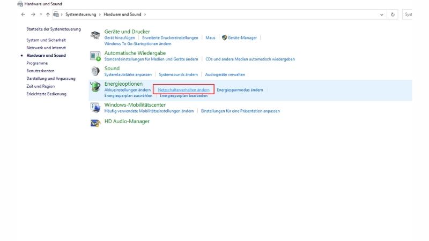This screenshot has height=241, width=429.
Task: Open Darstellung und Anpassung in sidebar
Action: [50, 78]
